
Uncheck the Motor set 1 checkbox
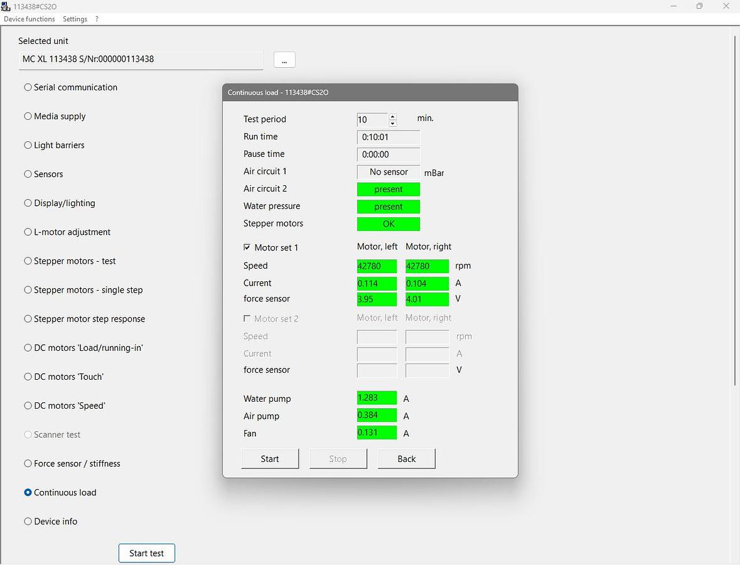(x=247, y=247)
